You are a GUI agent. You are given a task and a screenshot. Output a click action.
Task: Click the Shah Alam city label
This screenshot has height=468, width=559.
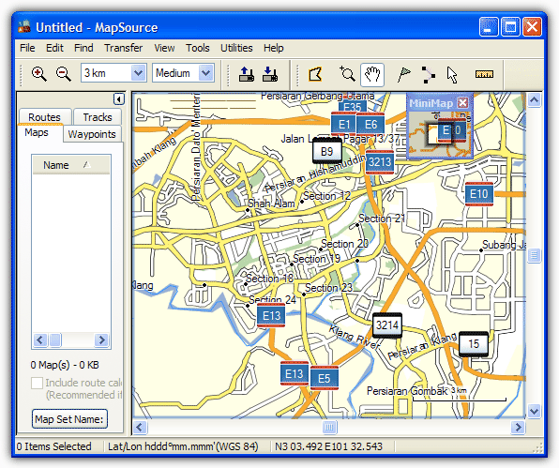click(271, 204)
